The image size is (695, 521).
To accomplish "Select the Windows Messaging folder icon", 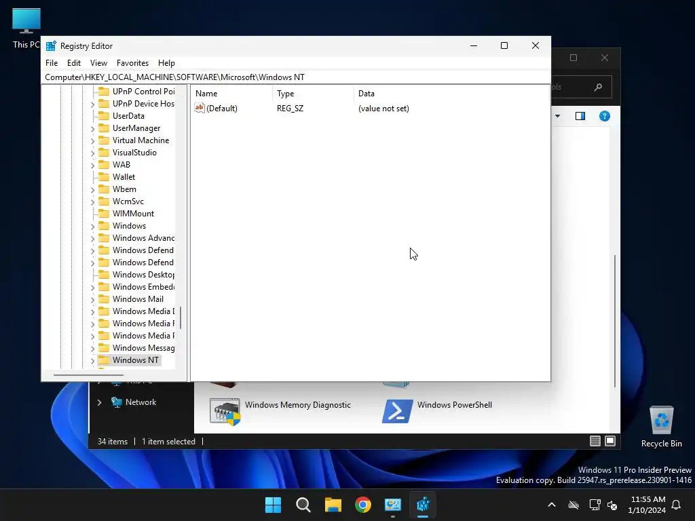I will click(104, 348).
